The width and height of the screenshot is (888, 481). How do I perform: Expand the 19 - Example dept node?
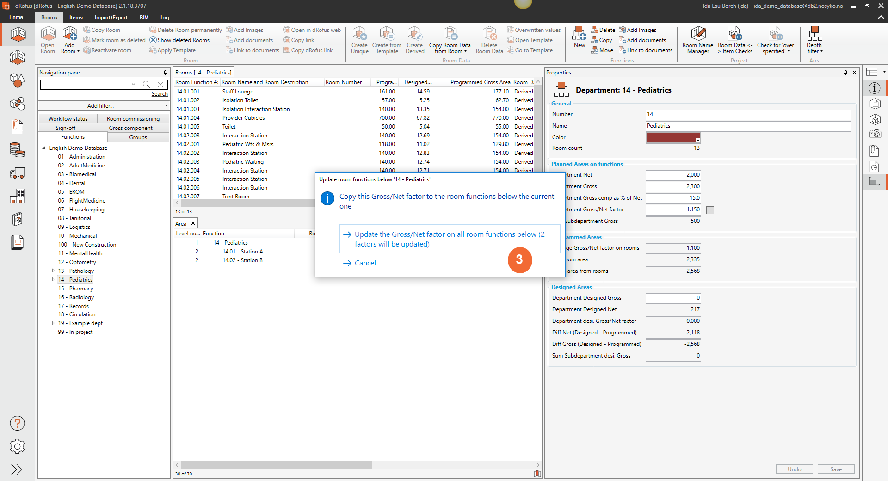pyautogui.click(x=53, y=323)
